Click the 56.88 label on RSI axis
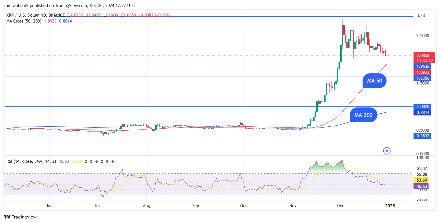 point(422,174)
